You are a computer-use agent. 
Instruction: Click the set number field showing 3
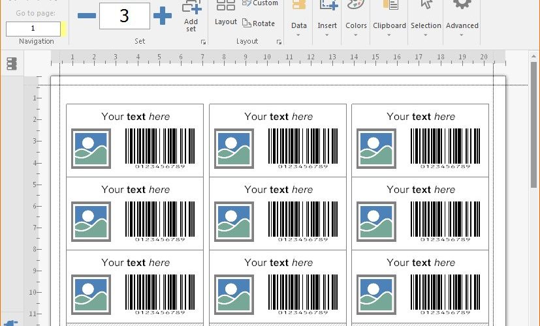click(125, 16)
